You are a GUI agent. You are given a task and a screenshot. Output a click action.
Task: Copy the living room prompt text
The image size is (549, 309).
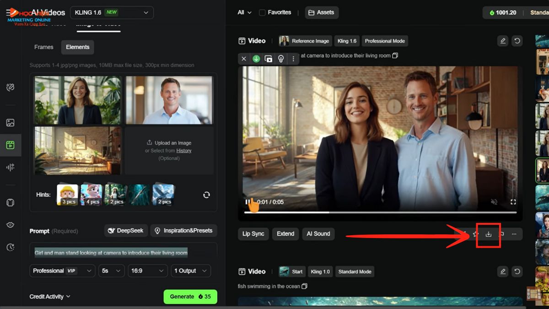tap(395, 56)
